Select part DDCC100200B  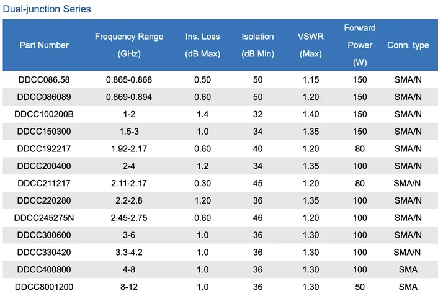pyautogui.click(x=44, y=114)
